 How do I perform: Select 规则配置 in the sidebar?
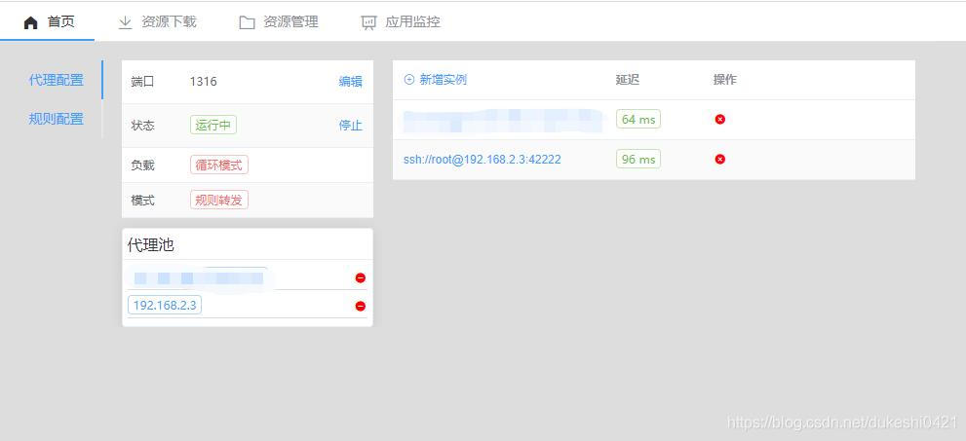57,119
